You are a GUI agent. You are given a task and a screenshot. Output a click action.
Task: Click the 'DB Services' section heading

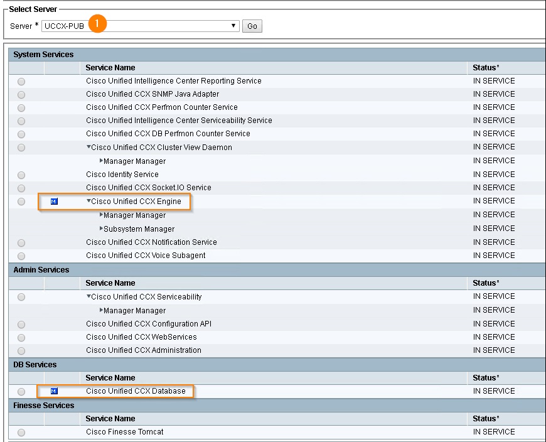coord(35,365)
